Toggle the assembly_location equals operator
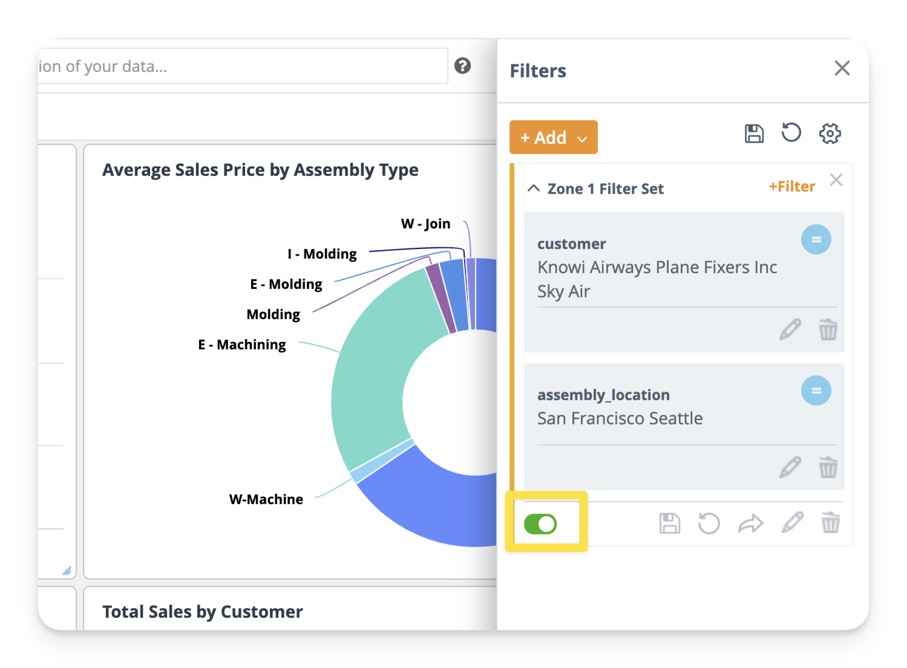The height and width of the screenshot is (668, 907). [816, 391]
